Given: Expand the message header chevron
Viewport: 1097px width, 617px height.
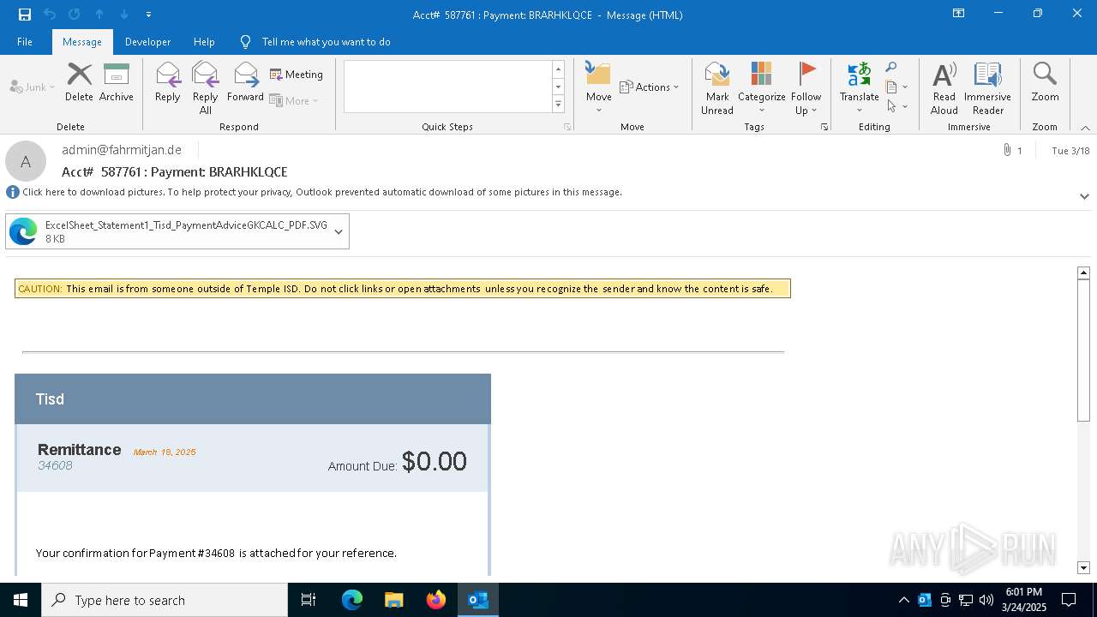Looking at the screenshot, I should (1084, 196).
